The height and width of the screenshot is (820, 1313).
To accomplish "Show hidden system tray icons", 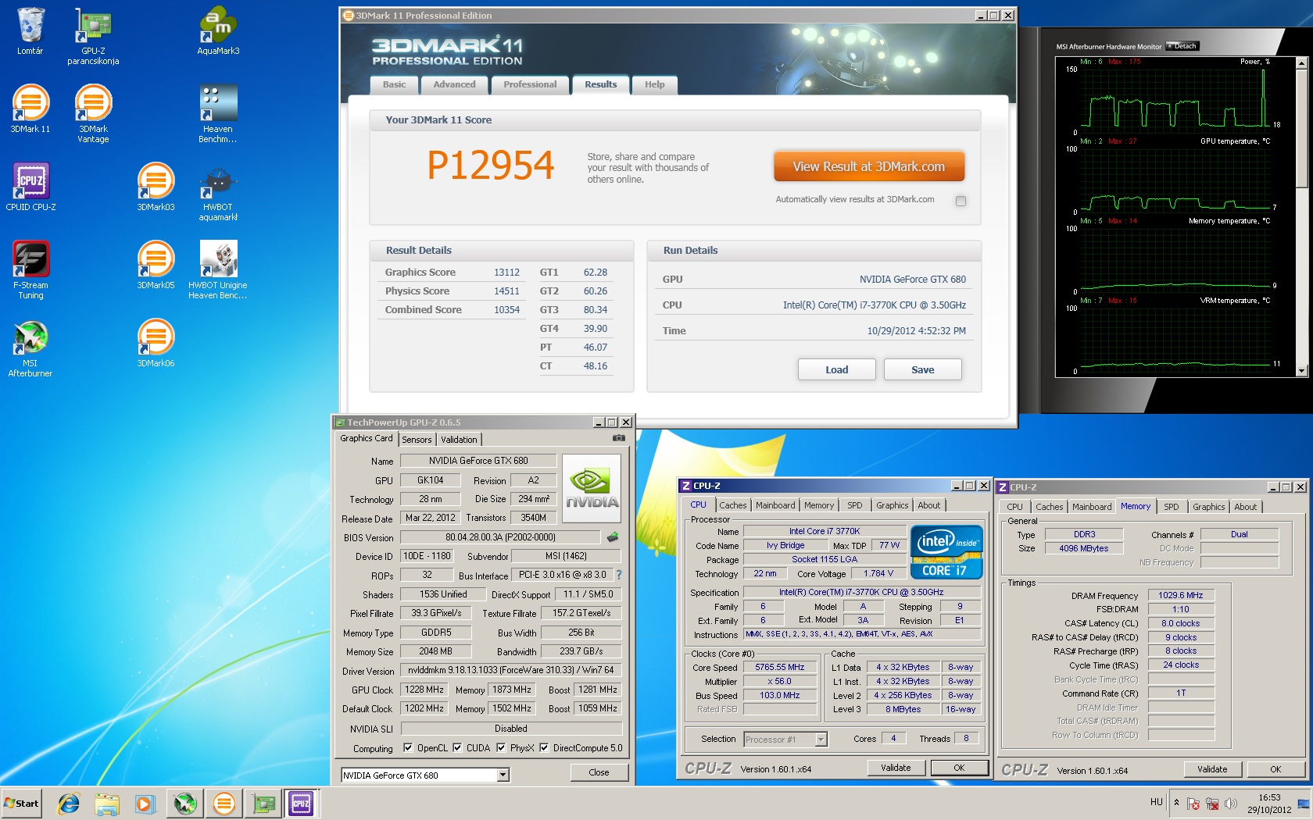I will 1176,803.
